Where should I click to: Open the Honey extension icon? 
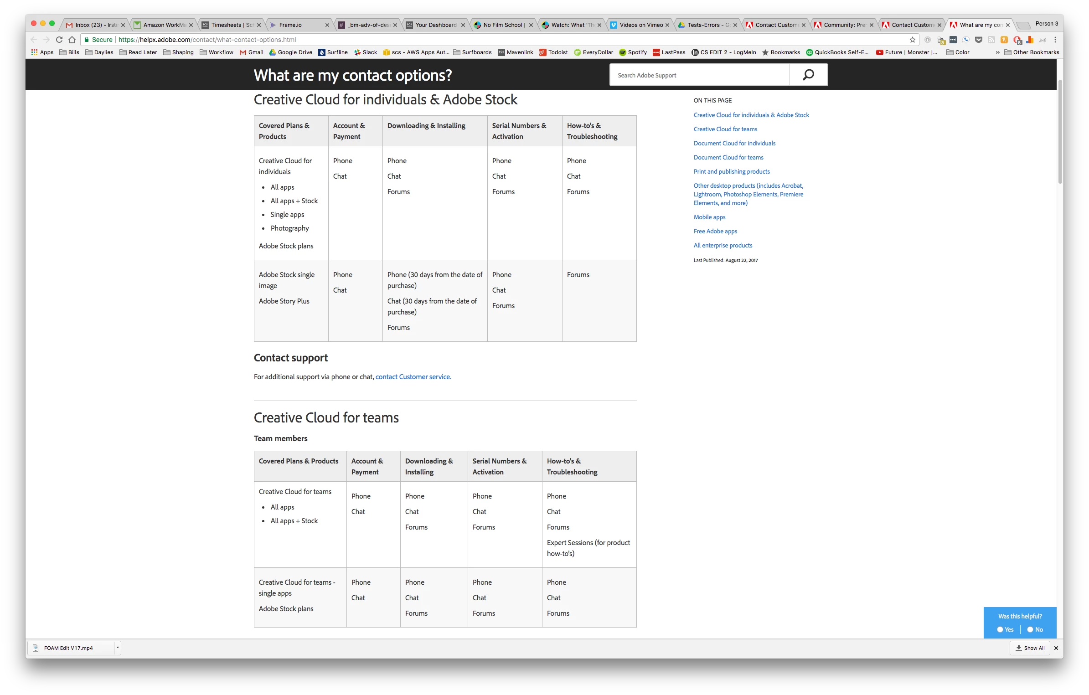tap(1004, 40)
